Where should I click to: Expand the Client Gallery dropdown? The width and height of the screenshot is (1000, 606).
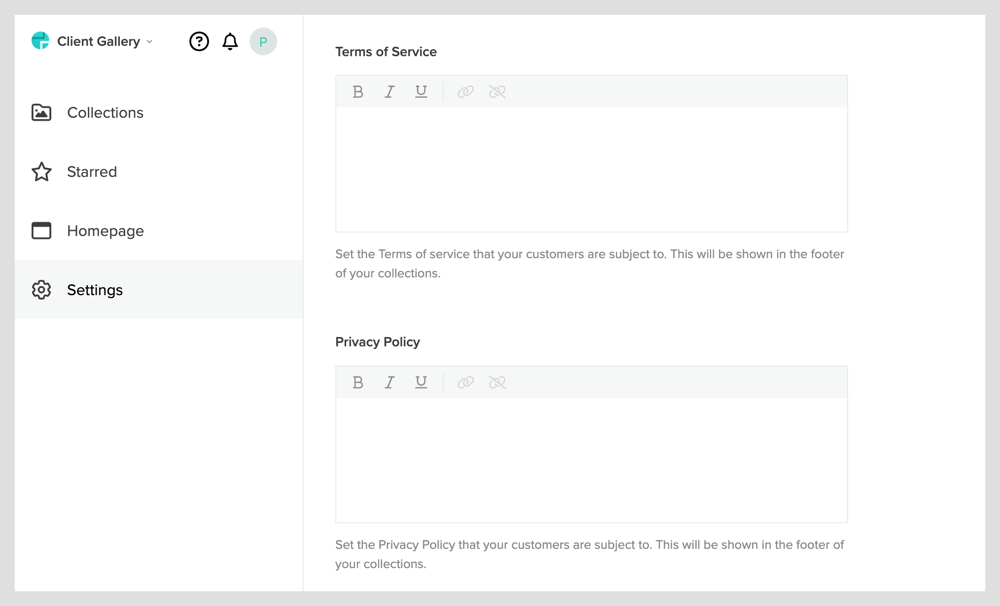pos(105,41)
